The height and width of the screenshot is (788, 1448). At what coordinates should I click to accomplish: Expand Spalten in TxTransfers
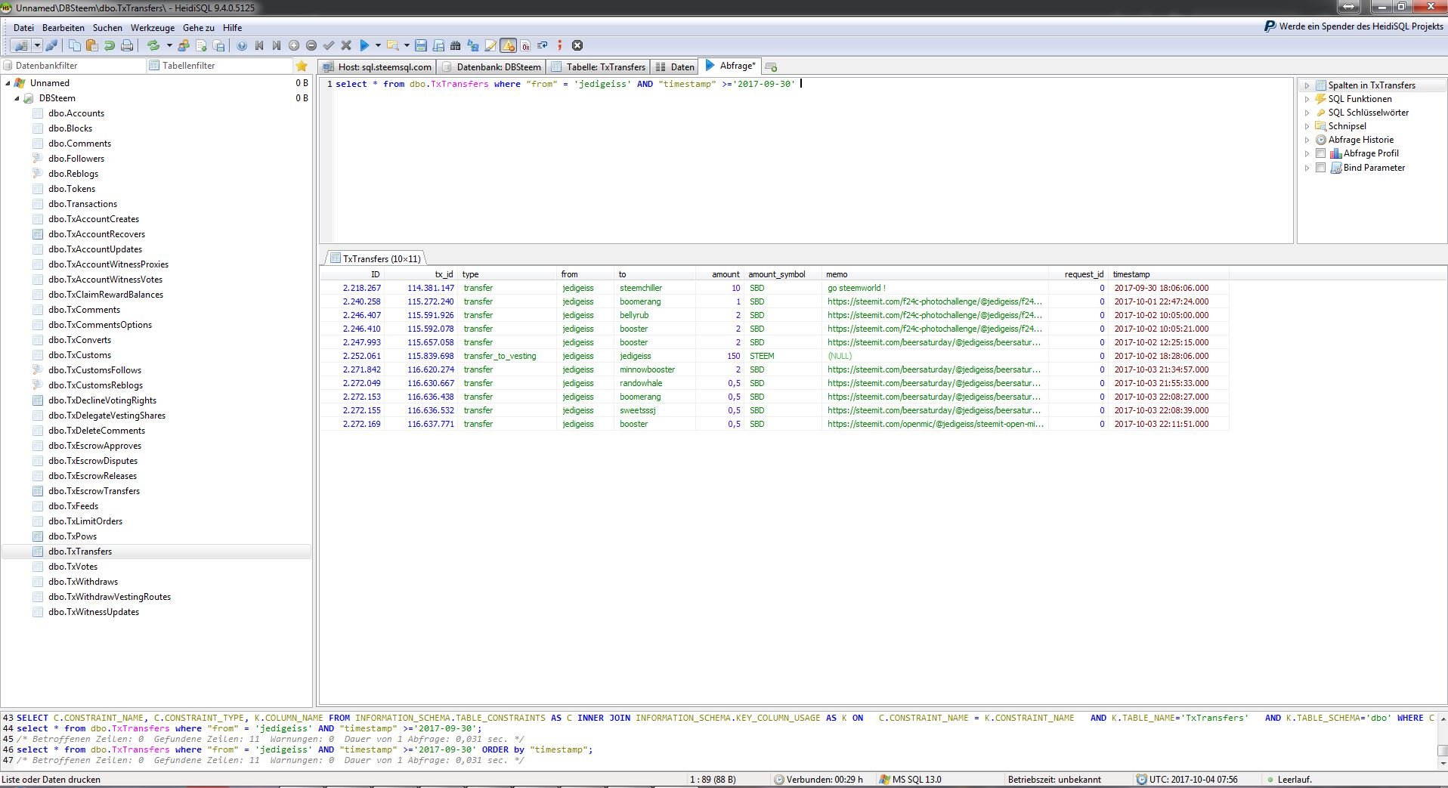[1307, 85]
